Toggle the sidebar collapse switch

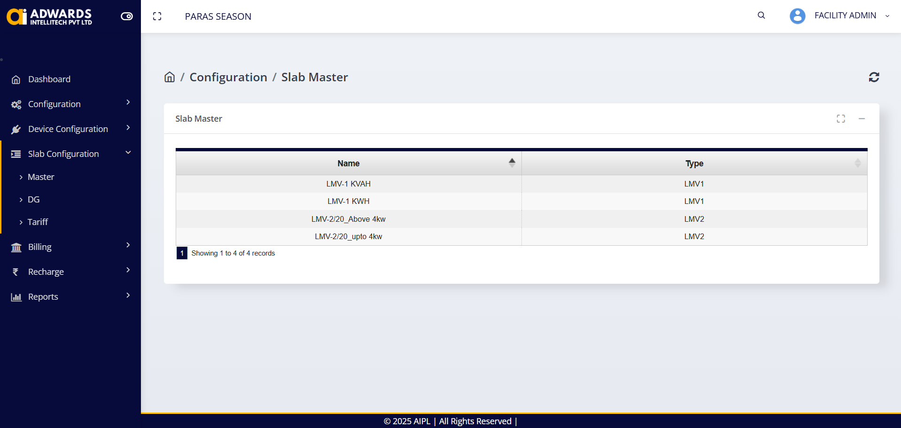coord(127,16)
